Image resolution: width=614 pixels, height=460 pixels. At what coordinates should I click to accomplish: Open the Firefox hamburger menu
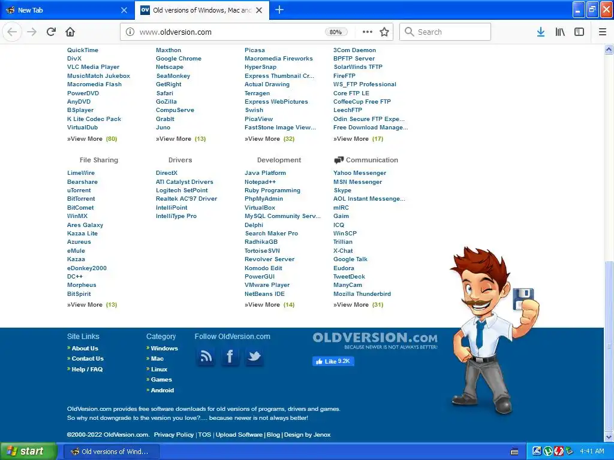coord(603,32)
